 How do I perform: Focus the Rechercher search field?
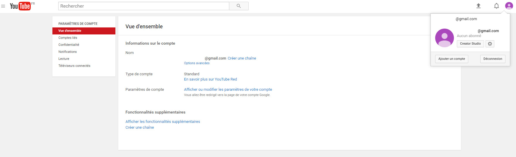click(x=144, y=6)
